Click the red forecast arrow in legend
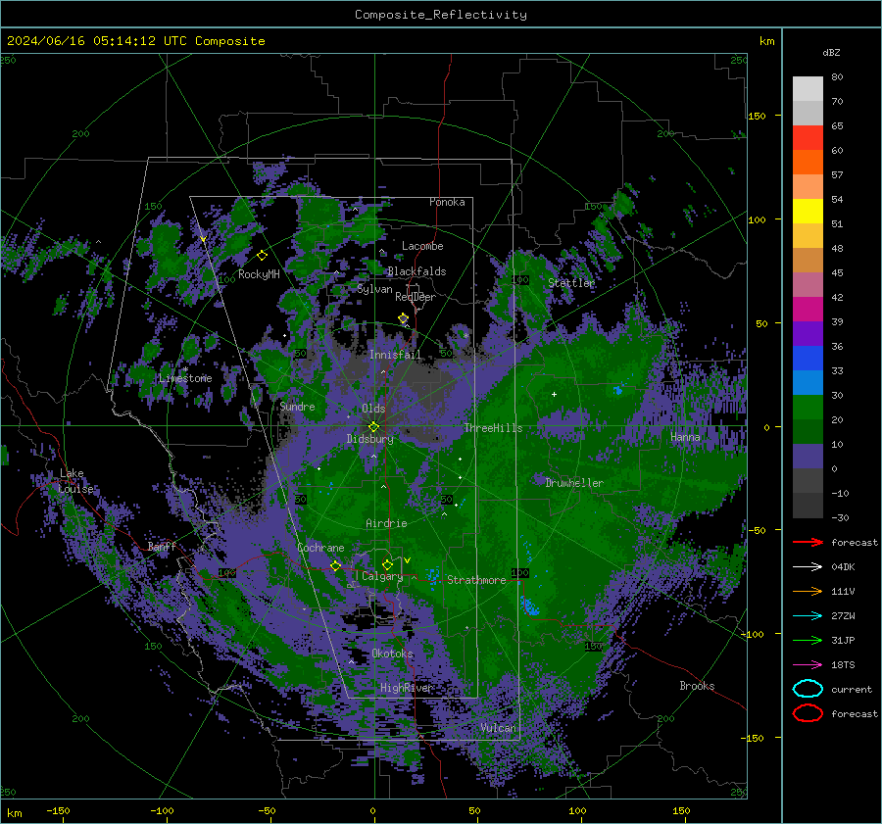The image size is (882, 824). click(808, 542)
